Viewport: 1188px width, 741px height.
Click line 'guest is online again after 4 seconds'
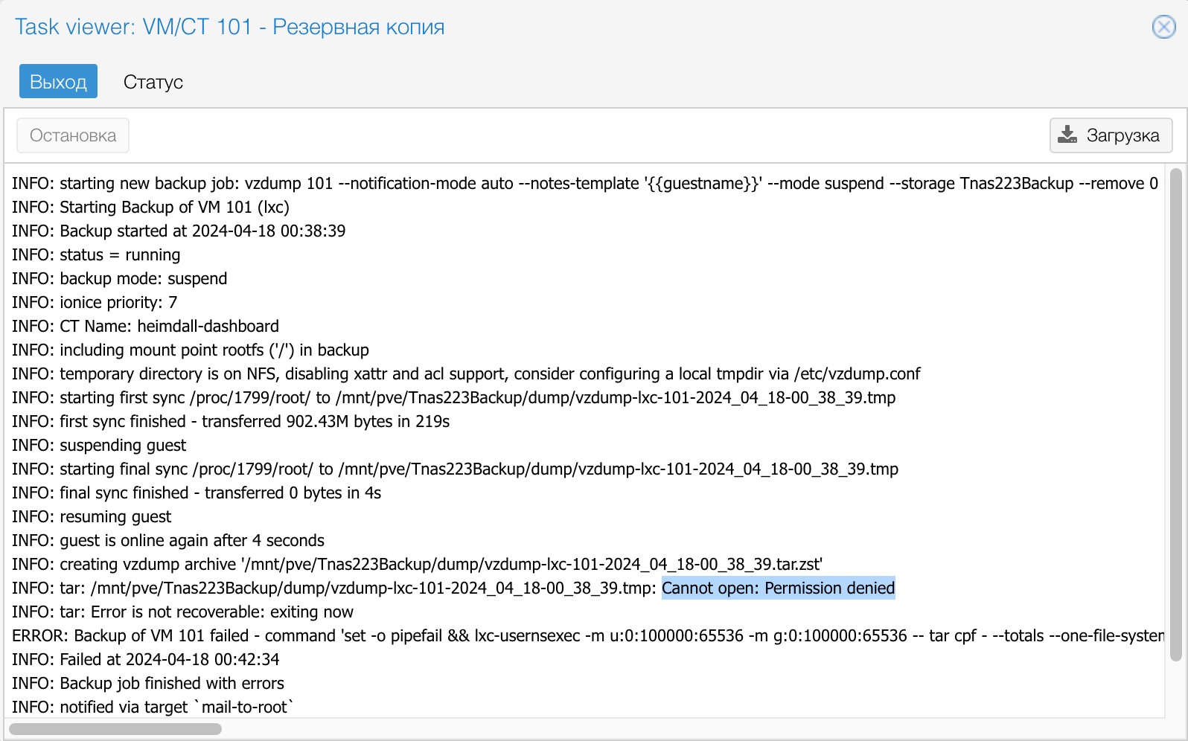click(168, 540)
